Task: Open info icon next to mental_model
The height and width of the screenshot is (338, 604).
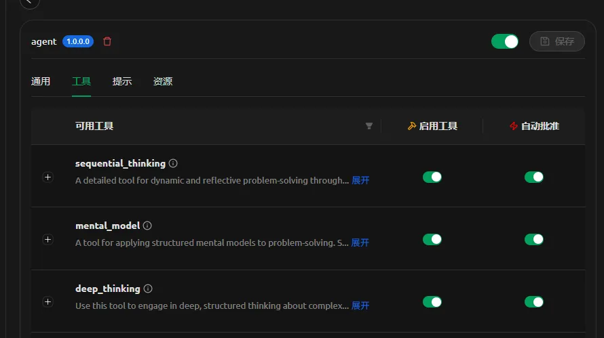Action: click(147, 226)
